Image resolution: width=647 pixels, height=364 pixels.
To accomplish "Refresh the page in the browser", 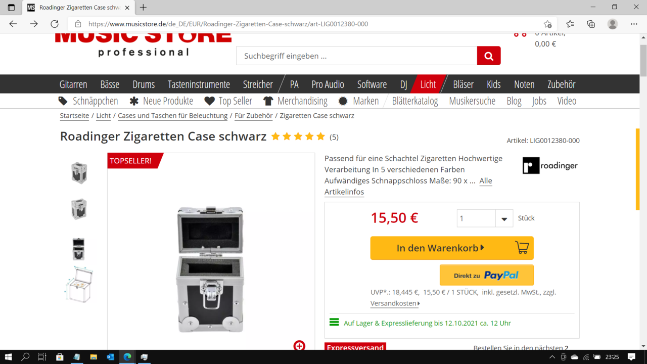I will (x=55, y=24).
